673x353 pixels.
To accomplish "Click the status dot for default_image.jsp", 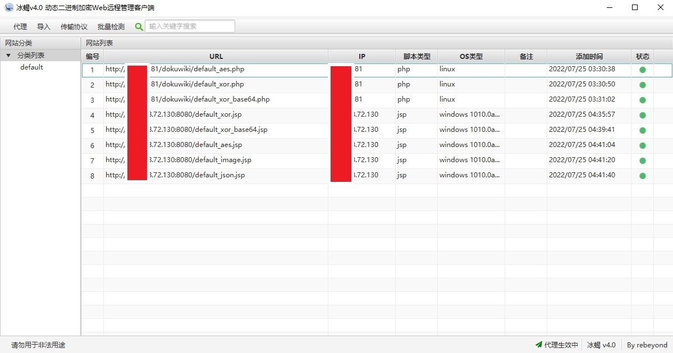I will 643,161.
